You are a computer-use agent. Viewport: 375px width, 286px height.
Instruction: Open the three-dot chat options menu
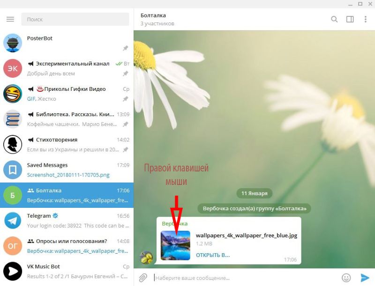(365, 19)
